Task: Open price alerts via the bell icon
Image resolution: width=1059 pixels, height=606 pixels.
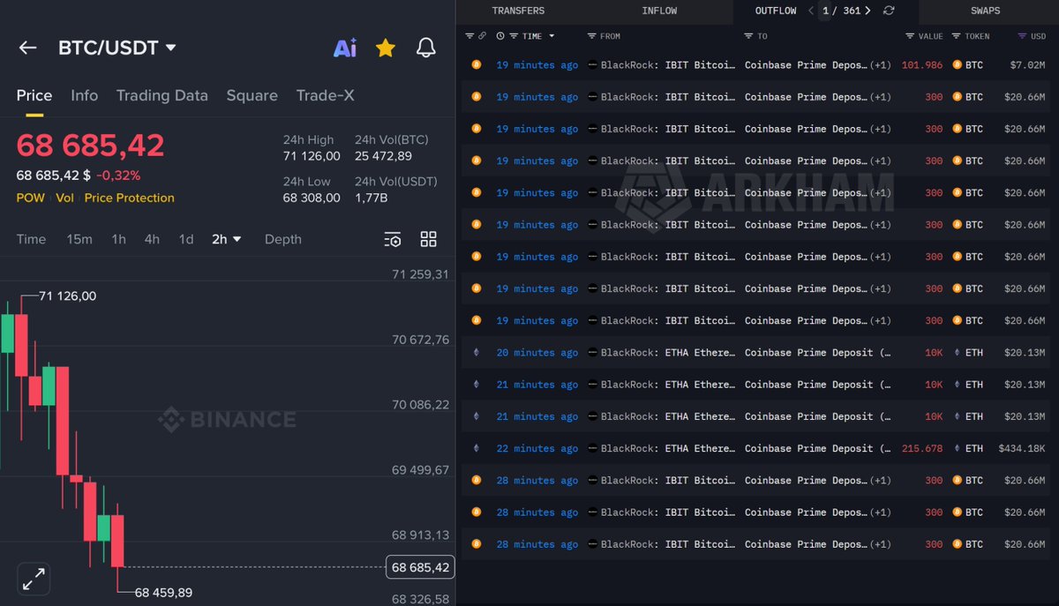Action: [426, 48]
